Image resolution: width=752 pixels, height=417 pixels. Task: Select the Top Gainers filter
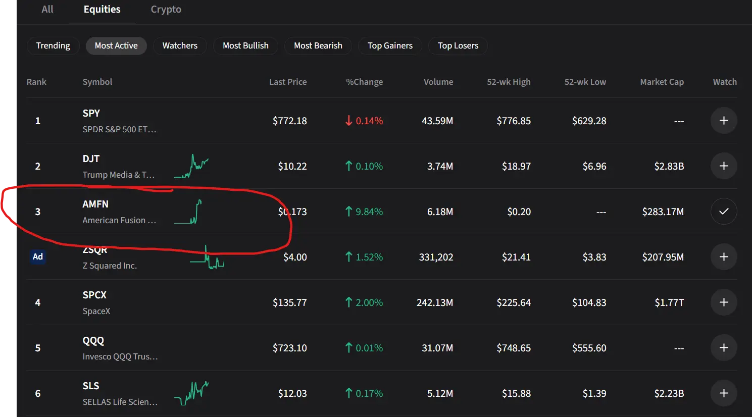pos(390,45)
